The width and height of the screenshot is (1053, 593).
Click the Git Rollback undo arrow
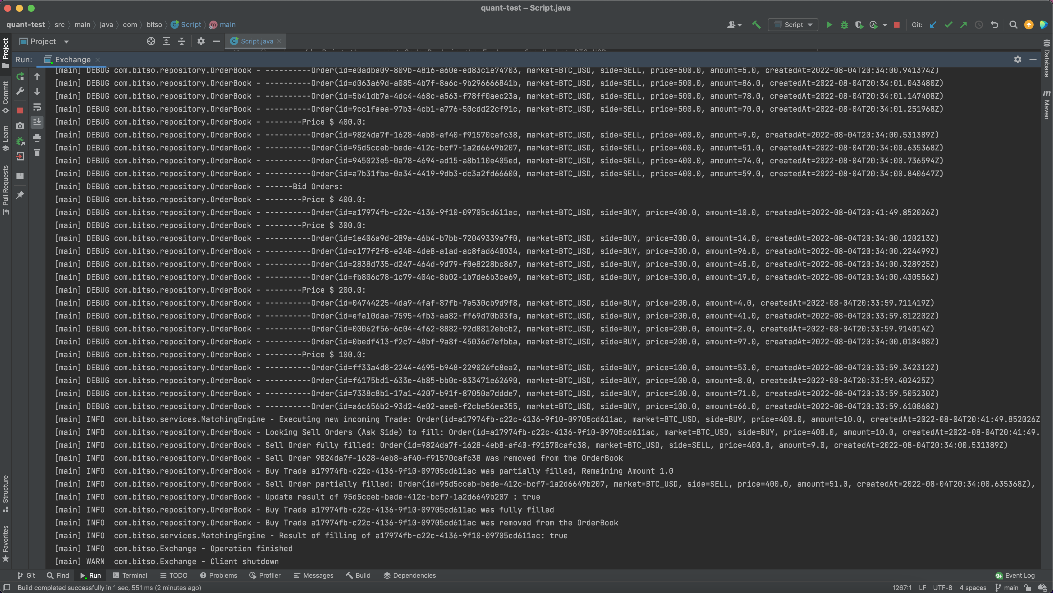pos(994,25)
